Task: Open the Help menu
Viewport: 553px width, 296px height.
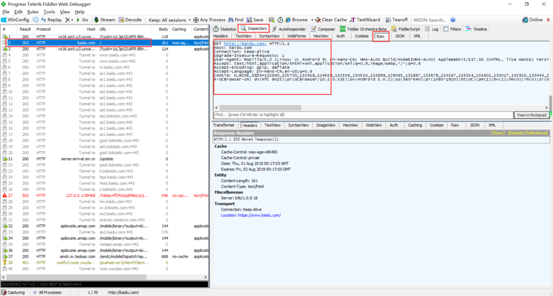Action: [79, 12]
